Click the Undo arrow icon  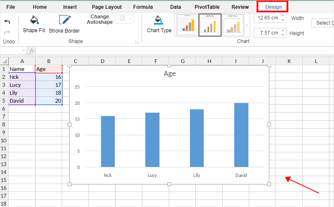point(7,22)
